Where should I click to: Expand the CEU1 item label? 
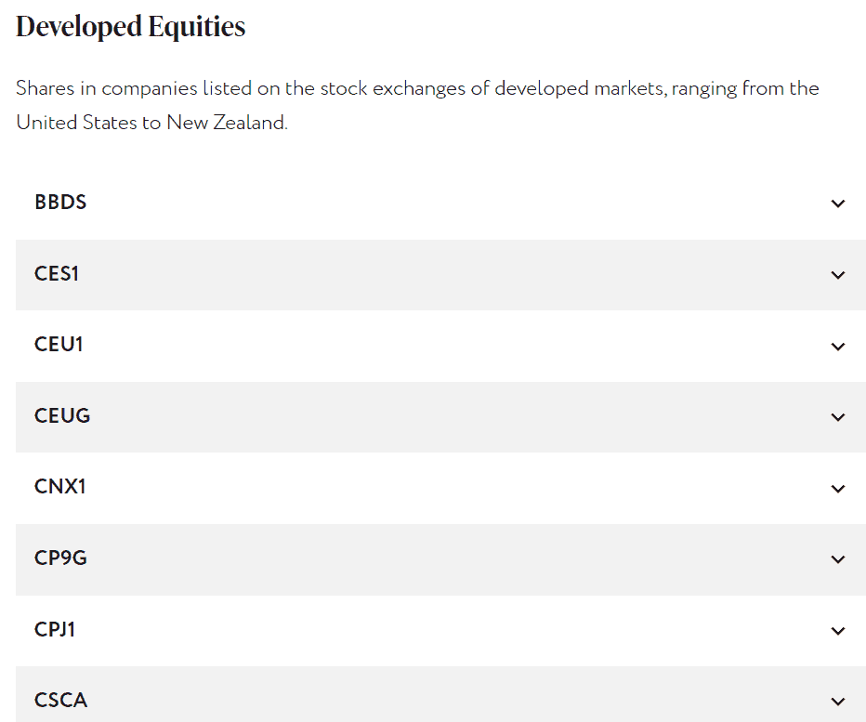click(x=59, y=345)
